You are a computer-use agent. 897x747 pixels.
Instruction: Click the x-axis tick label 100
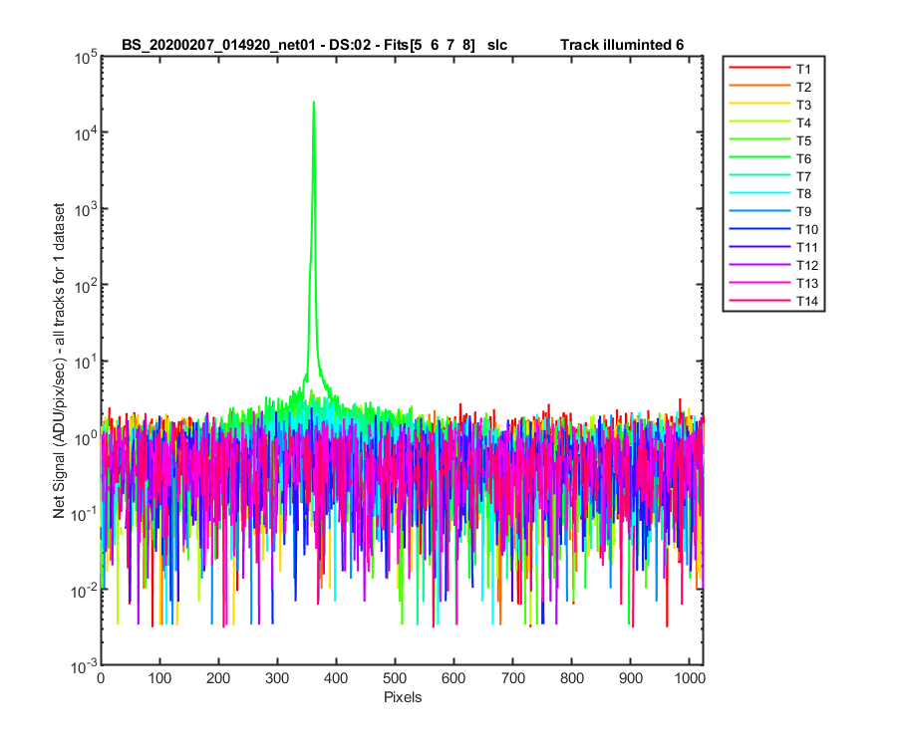(159, 678)
